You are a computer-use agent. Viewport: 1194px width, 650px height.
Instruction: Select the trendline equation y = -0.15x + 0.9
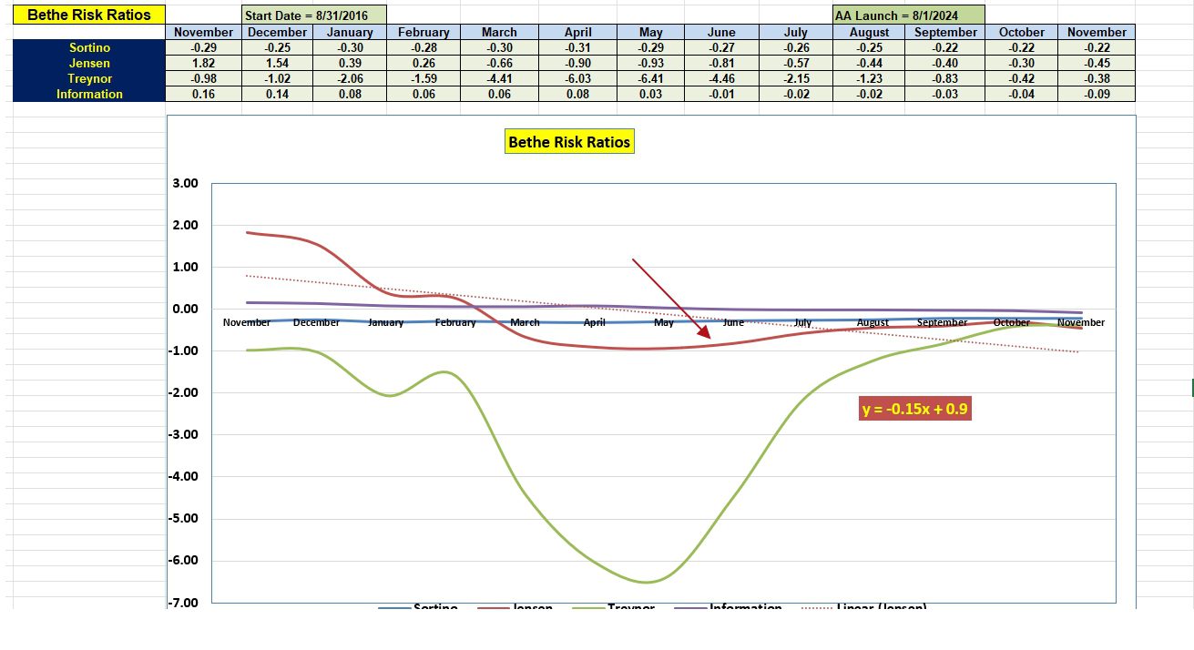915,409
